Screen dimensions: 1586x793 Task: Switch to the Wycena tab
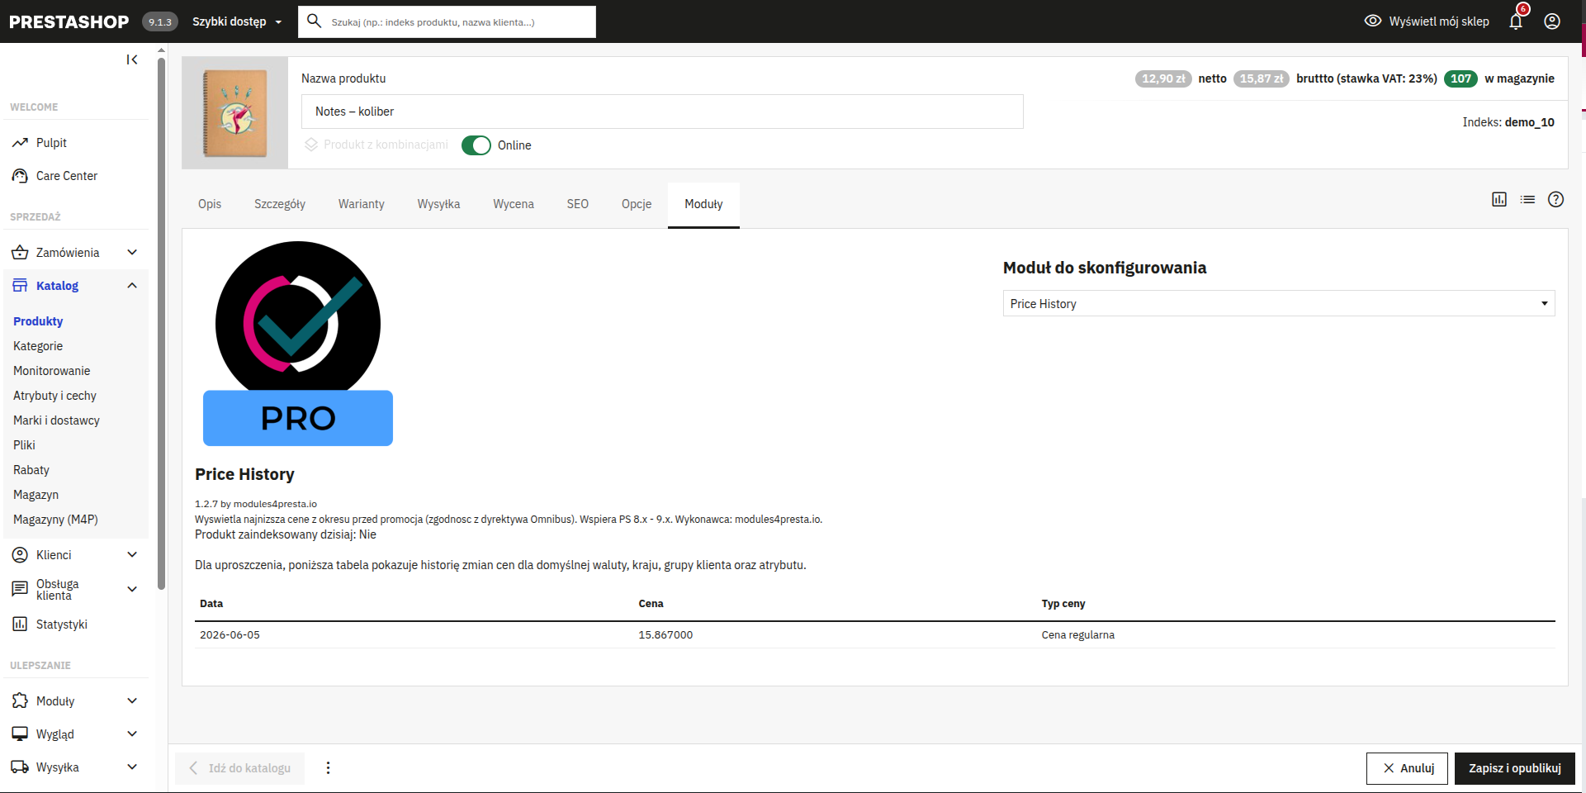coord(514,204)
